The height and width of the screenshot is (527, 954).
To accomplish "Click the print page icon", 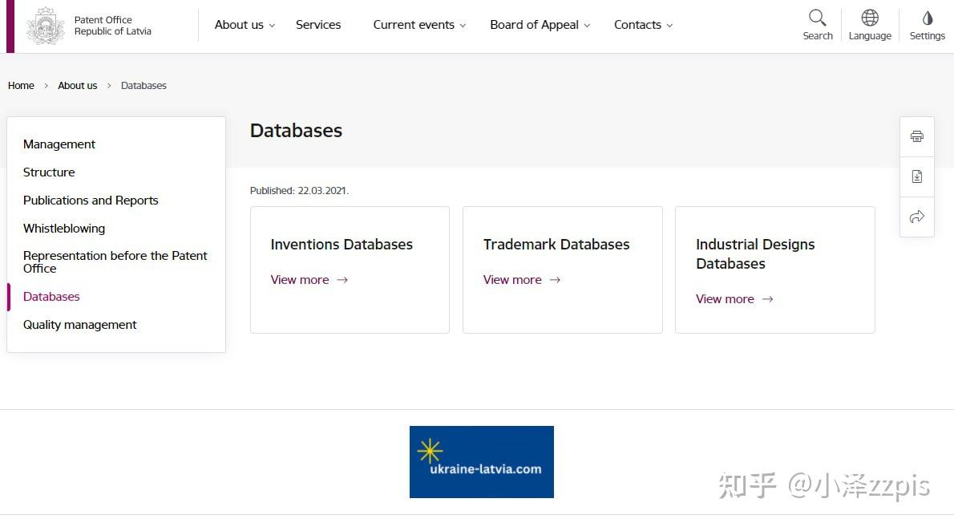I will pos(917,136).
